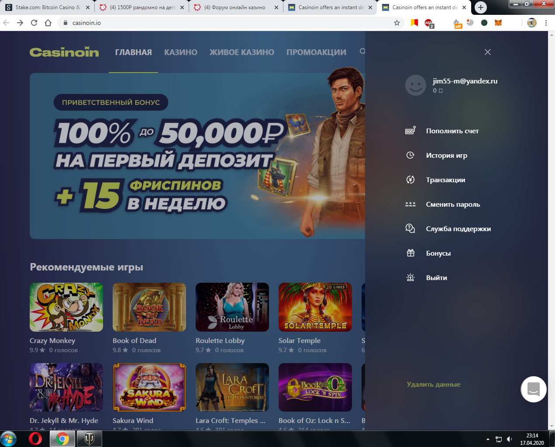The width and height of the screenshot is (555, 447).
Task: Click Удалить данные link
Action: click(434, 384)
